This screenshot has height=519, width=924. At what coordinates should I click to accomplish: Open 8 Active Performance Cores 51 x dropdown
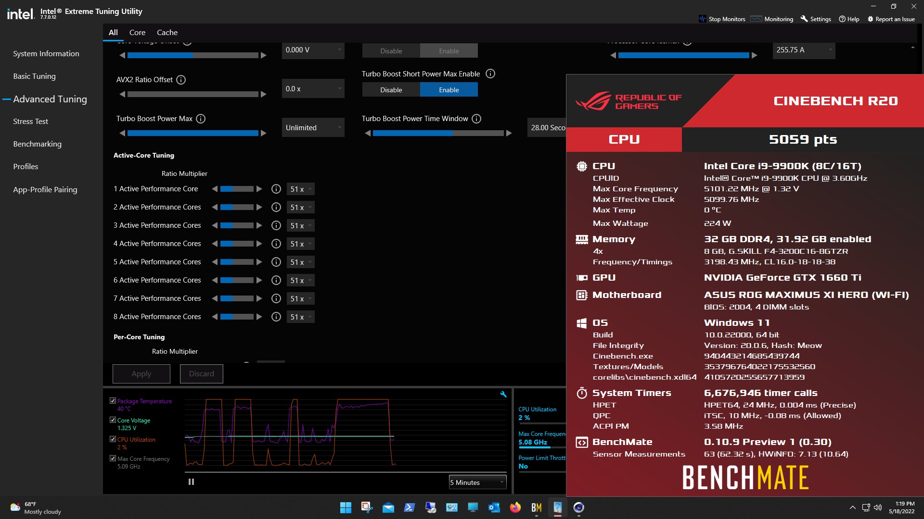point(301,317)
